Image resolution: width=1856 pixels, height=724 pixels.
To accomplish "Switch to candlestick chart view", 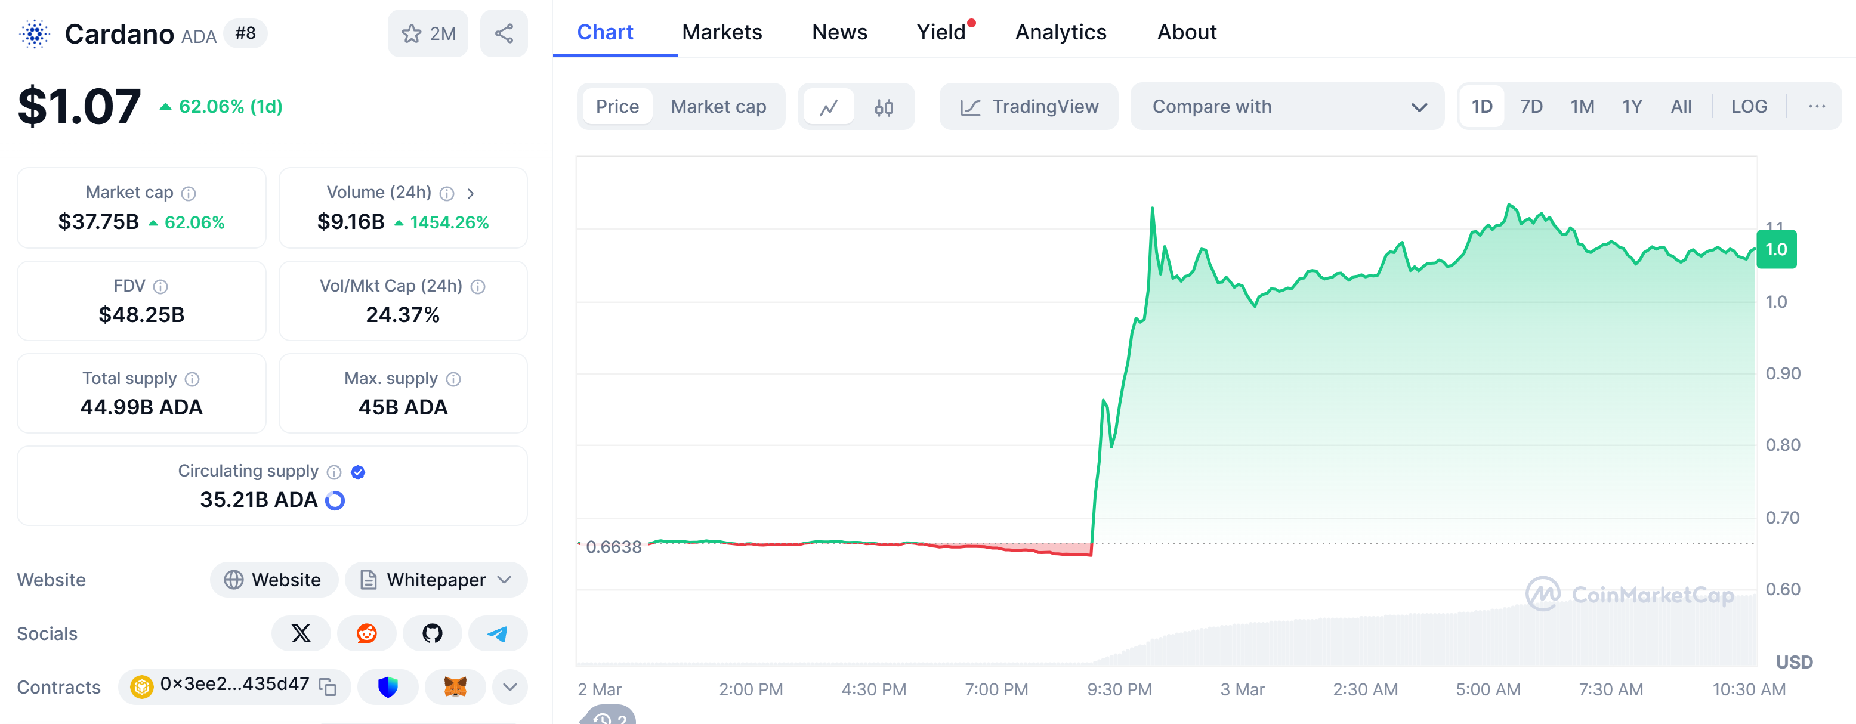I will (884, 107).
